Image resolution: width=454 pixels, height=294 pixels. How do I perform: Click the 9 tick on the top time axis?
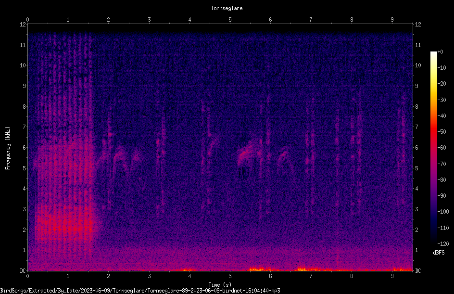click(x=392, y=20)
